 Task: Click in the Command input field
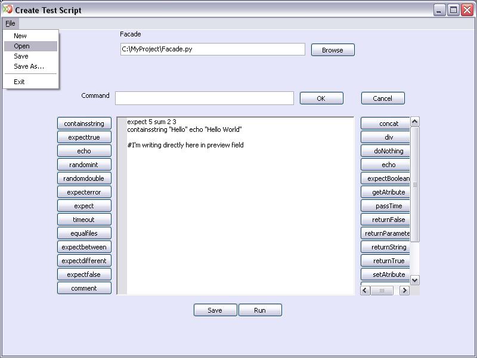click(x=204, y=98)
